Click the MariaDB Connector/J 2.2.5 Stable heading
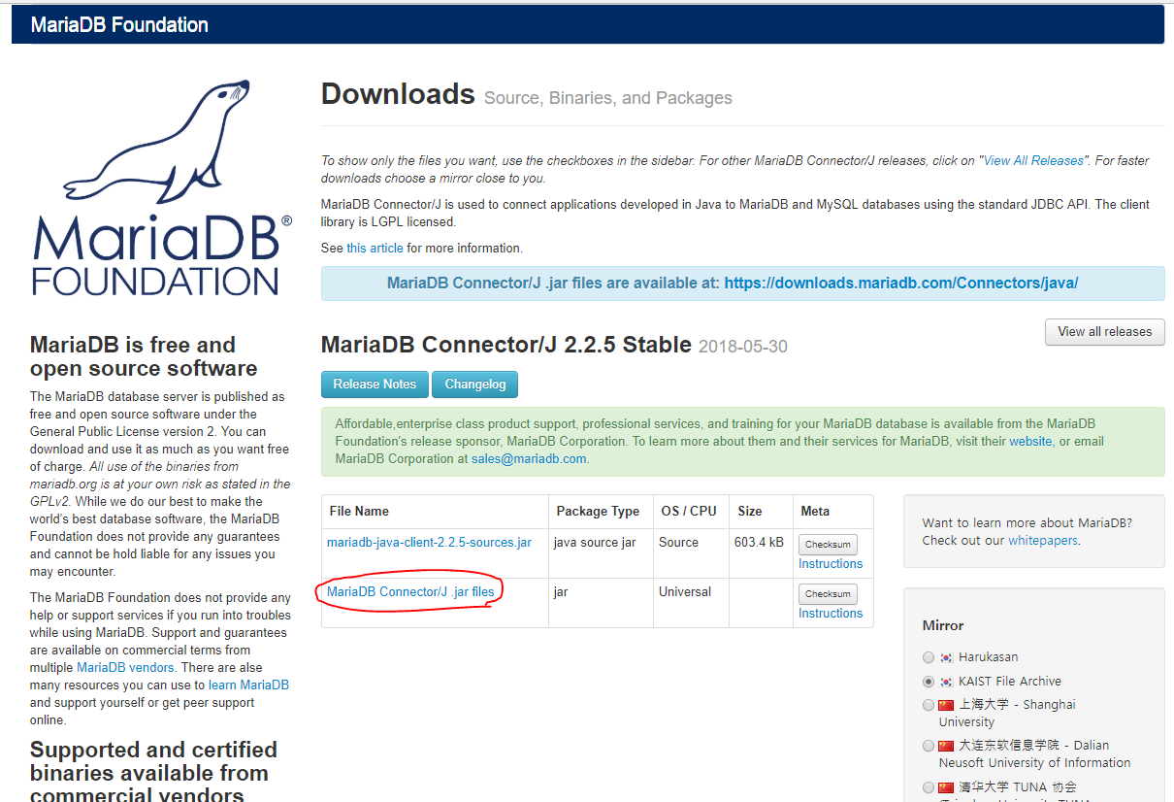The width and height of the screenshot is (1174, 802). click(x=506, y=345)
